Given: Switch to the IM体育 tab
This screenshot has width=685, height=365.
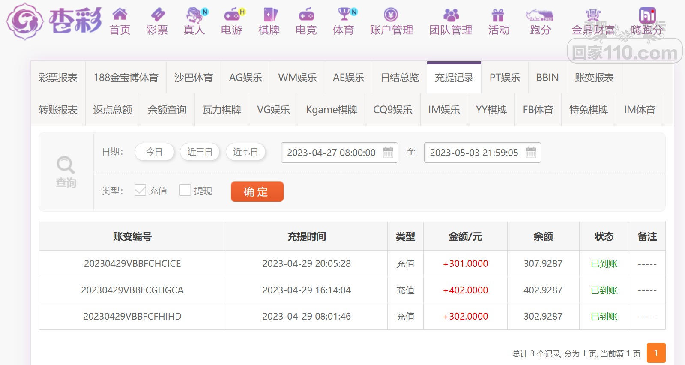Looking at the screenshot, I should pyautogui.click(x=640, y=110).
